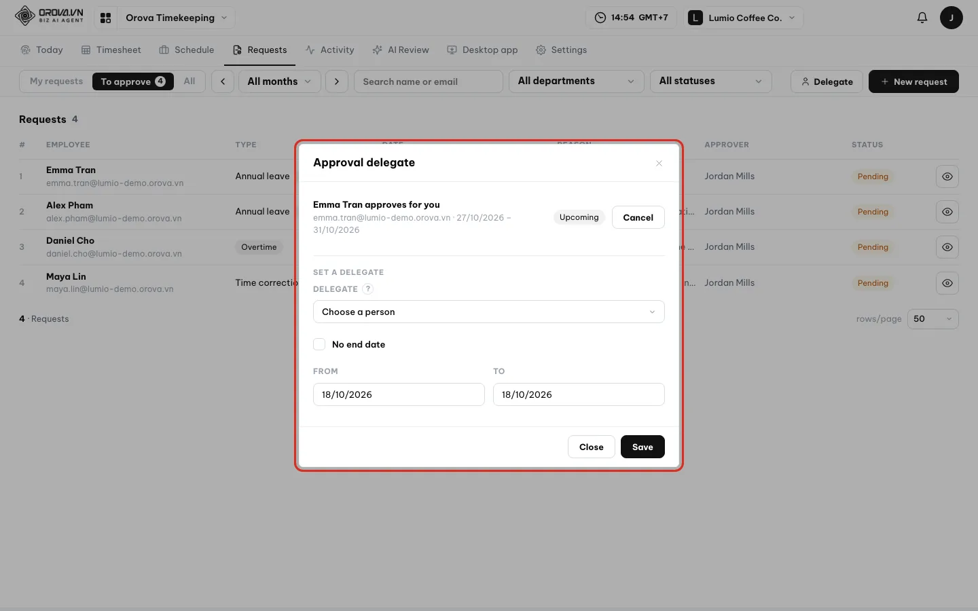Open the Lumio Coffee Co. workspace dropdown
The image size is (978, 611).
click(744, 18)
